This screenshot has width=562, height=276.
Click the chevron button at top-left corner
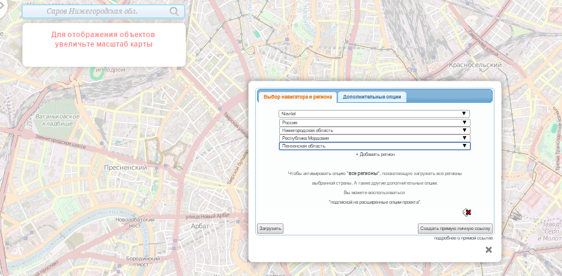pos(3,6)
